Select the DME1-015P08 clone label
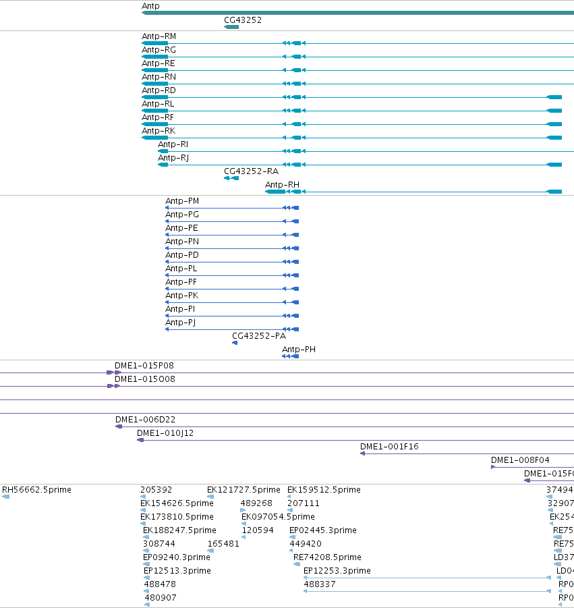This screenshot has height=608, width=574. (144, 366)
